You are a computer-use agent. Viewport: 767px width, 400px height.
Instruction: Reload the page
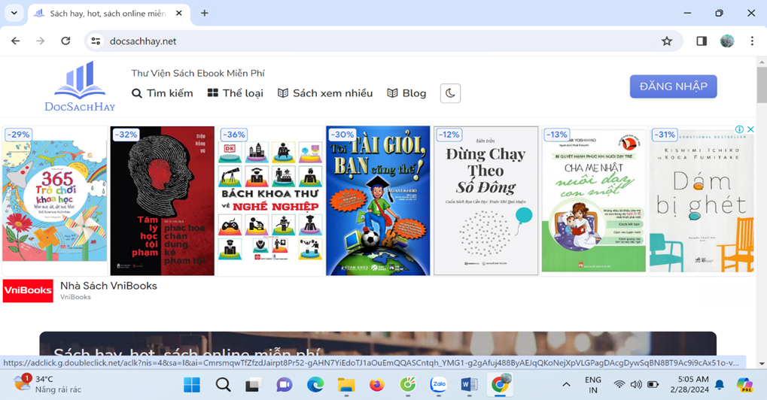click(x=65, y=41)
